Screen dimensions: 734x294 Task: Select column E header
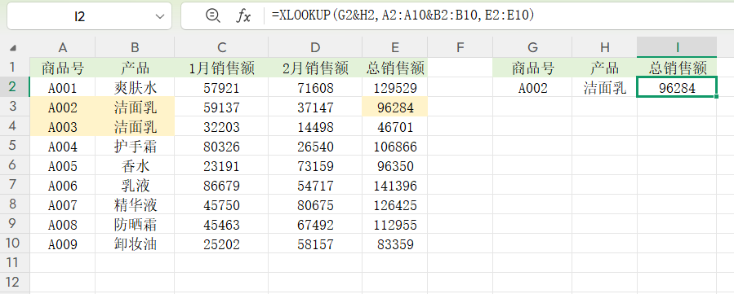pos(395,47)
